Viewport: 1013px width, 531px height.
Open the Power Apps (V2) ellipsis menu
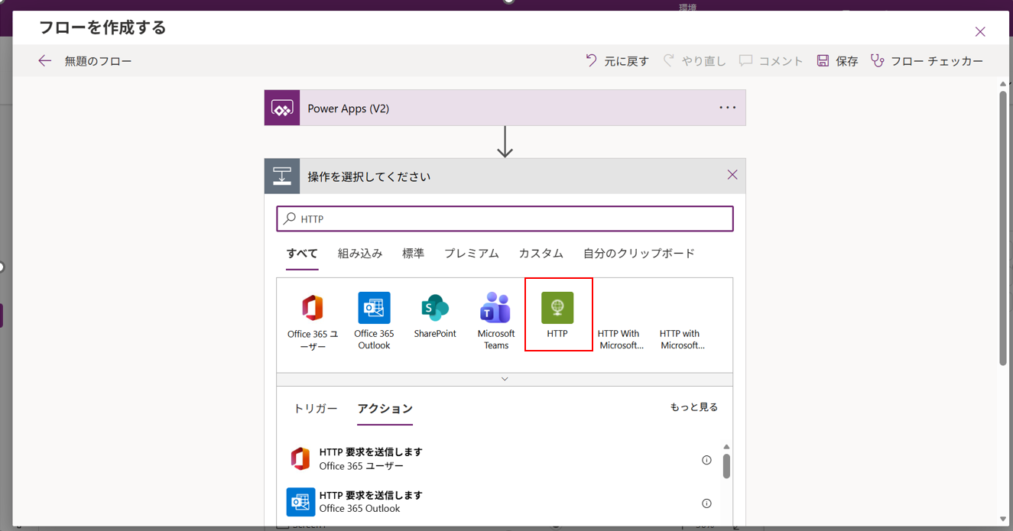coord(728,108)
